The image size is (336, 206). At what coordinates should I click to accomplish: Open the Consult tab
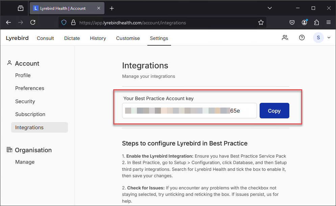(x=45, y=38)
